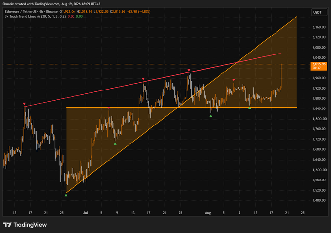Click the green pivot marker at the lowest low

tap(66, 195)
